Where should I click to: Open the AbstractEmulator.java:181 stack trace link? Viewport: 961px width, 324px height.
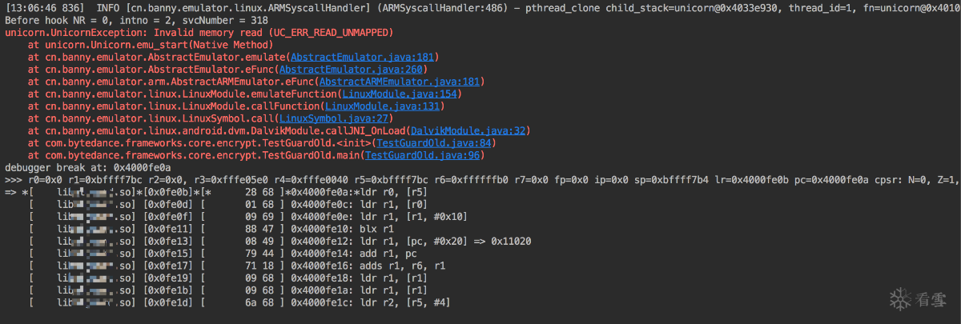tap(364, 58)
